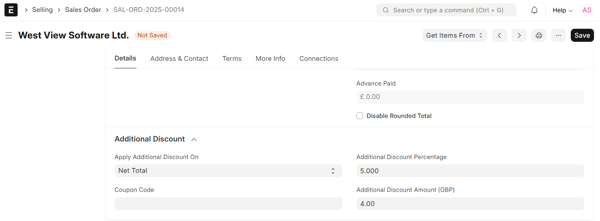
Task: Focus the search command bar
Action: 446,10
